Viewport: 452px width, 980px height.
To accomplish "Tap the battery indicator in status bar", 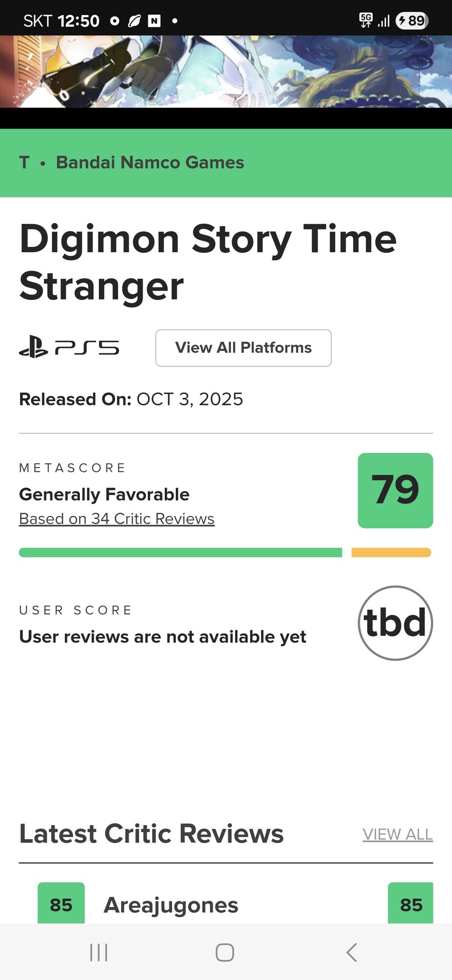I will point(412,21).
